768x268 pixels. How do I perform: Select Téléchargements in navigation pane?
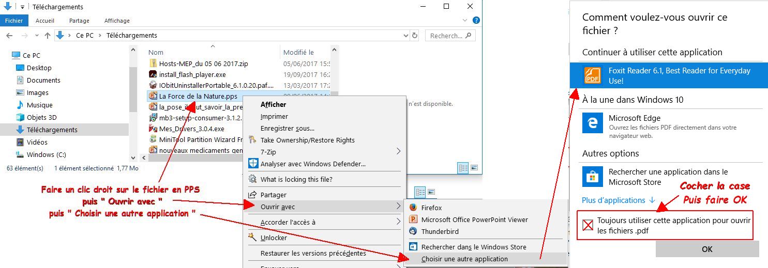point(64,130)
